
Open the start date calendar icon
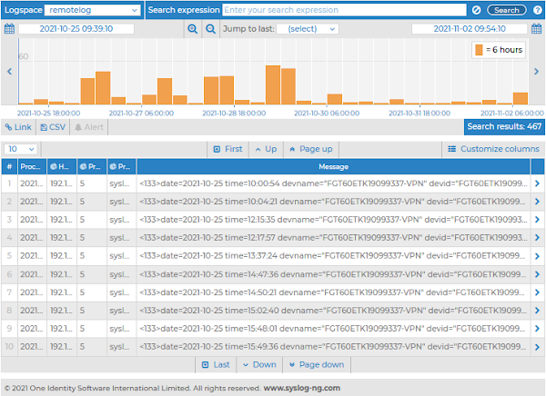pyautogui.click(x=9, y=28)
